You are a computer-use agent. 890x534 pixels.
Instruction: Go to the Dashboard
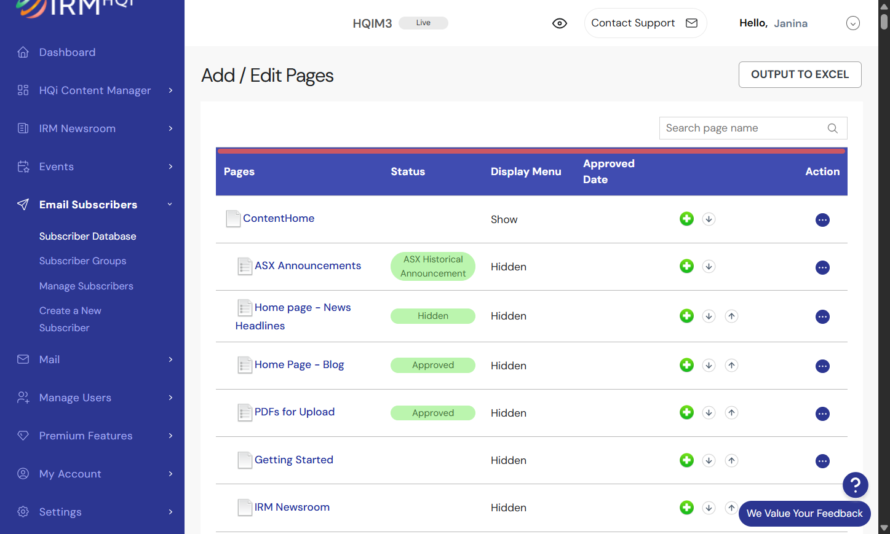[x=67, y=52]
